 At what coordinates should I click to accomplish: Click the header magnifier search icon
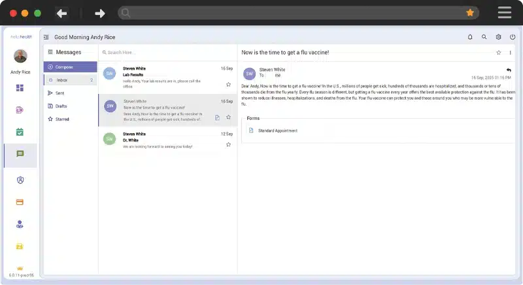coord(484,37)
